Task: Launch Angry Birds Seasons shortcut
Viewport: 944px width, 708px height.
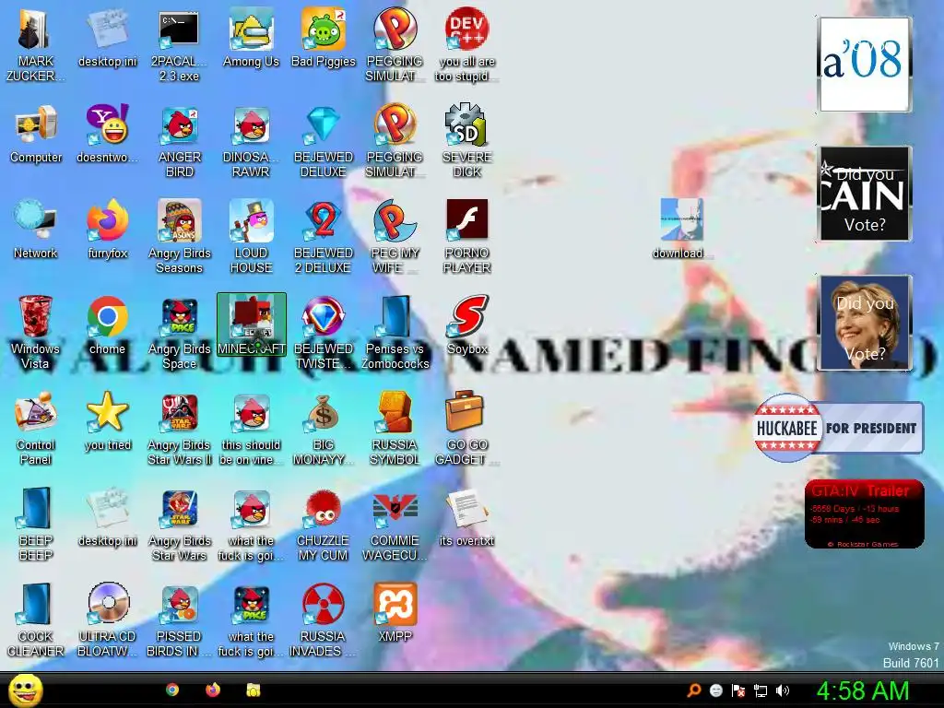Action: [x=179, y=237]
